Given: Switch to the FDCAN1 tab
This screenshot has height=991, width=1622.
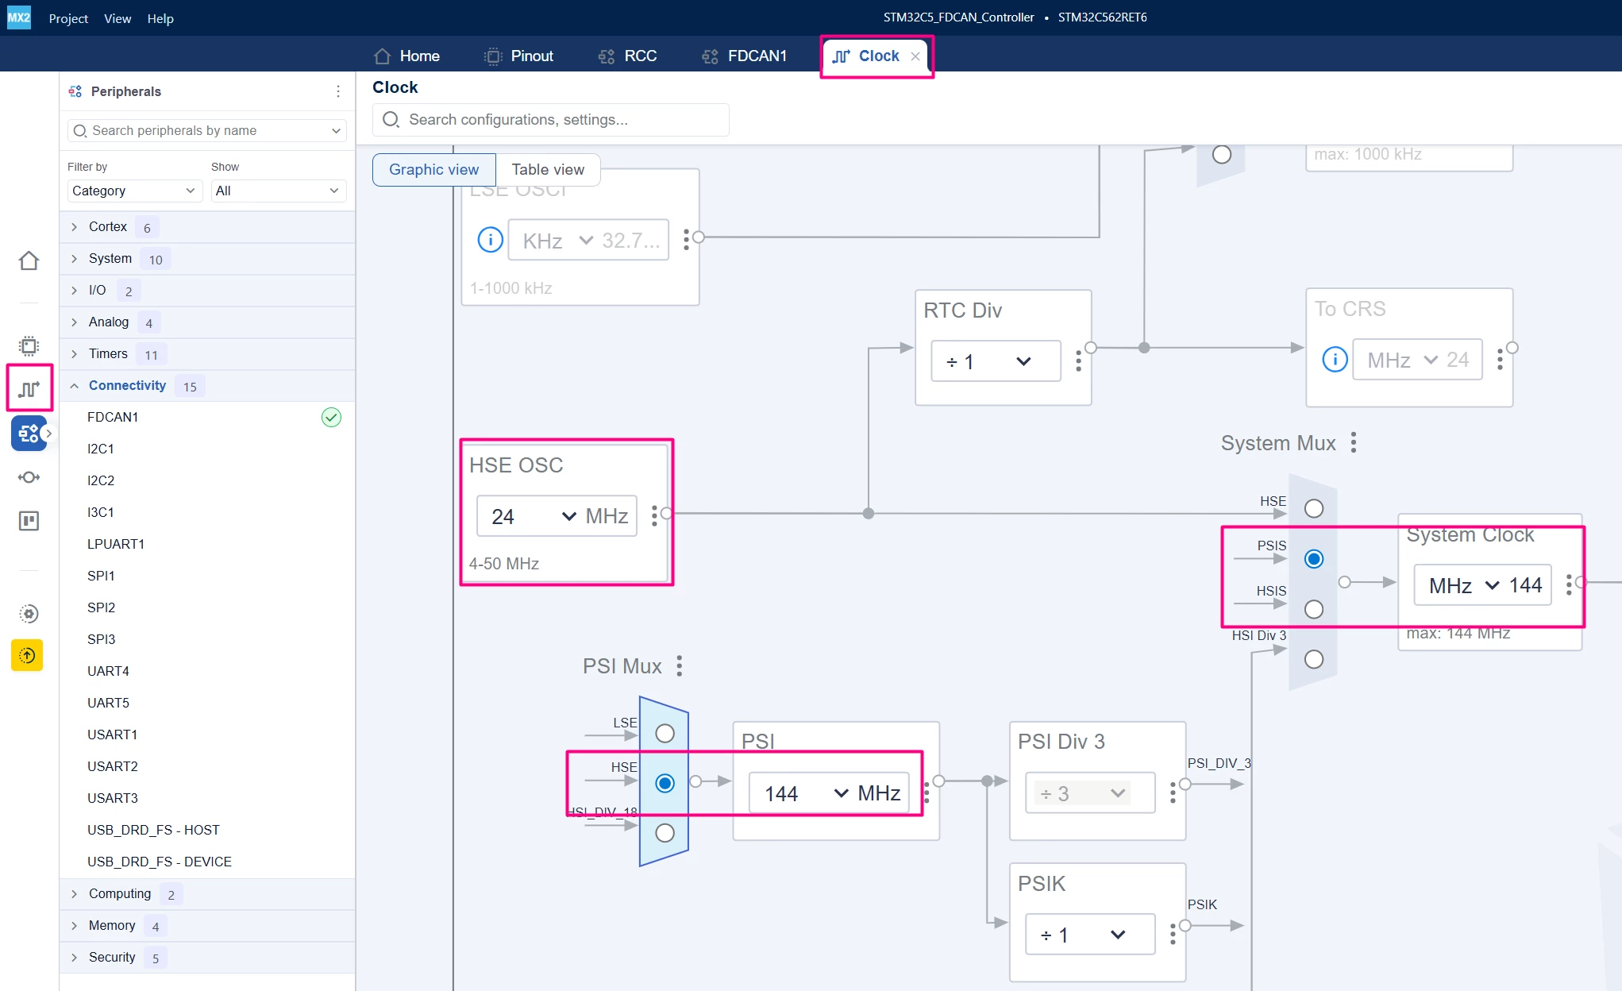Looking at the screenshot, I should 745,56.
